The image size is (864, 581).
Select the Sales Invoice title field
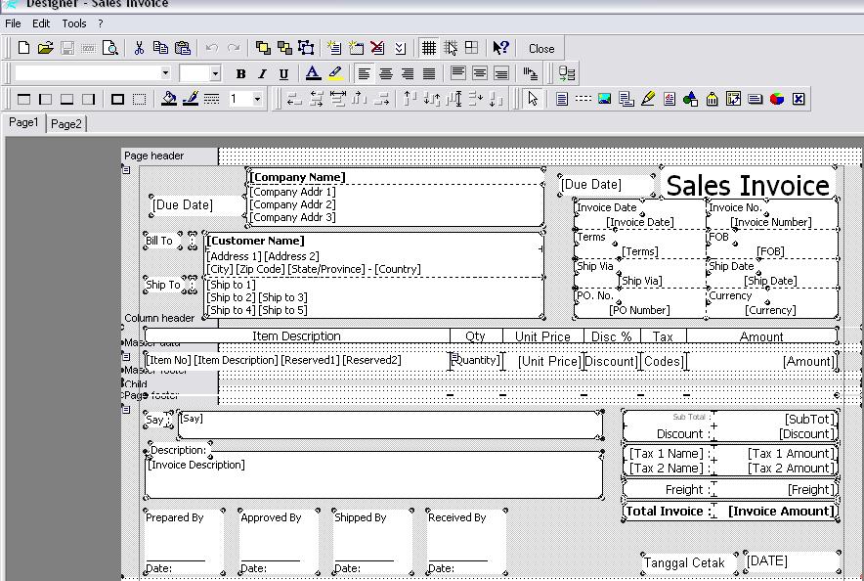(748, 185)
